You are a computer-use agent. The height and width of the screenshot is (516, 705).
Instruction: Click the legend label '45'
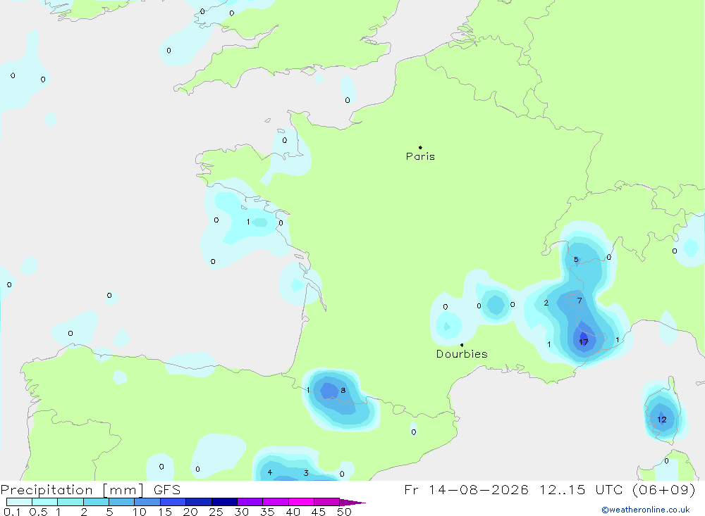click(x=319, y=512)
